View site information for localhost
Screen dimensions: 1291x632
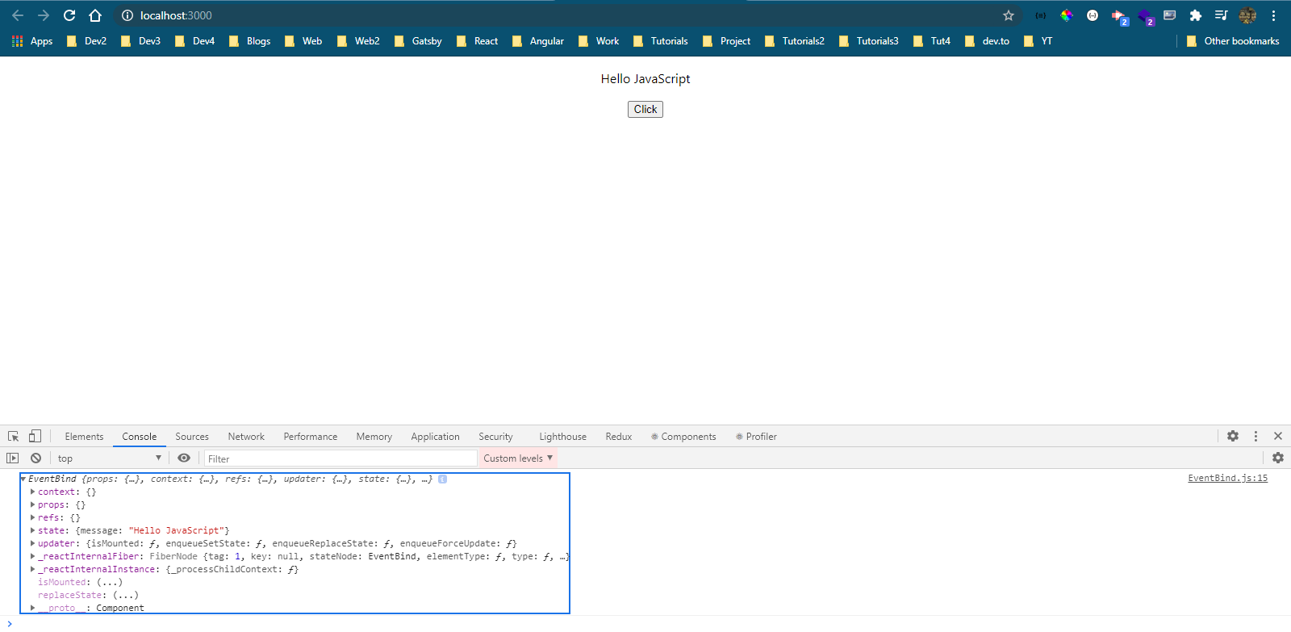pos(127,15)
